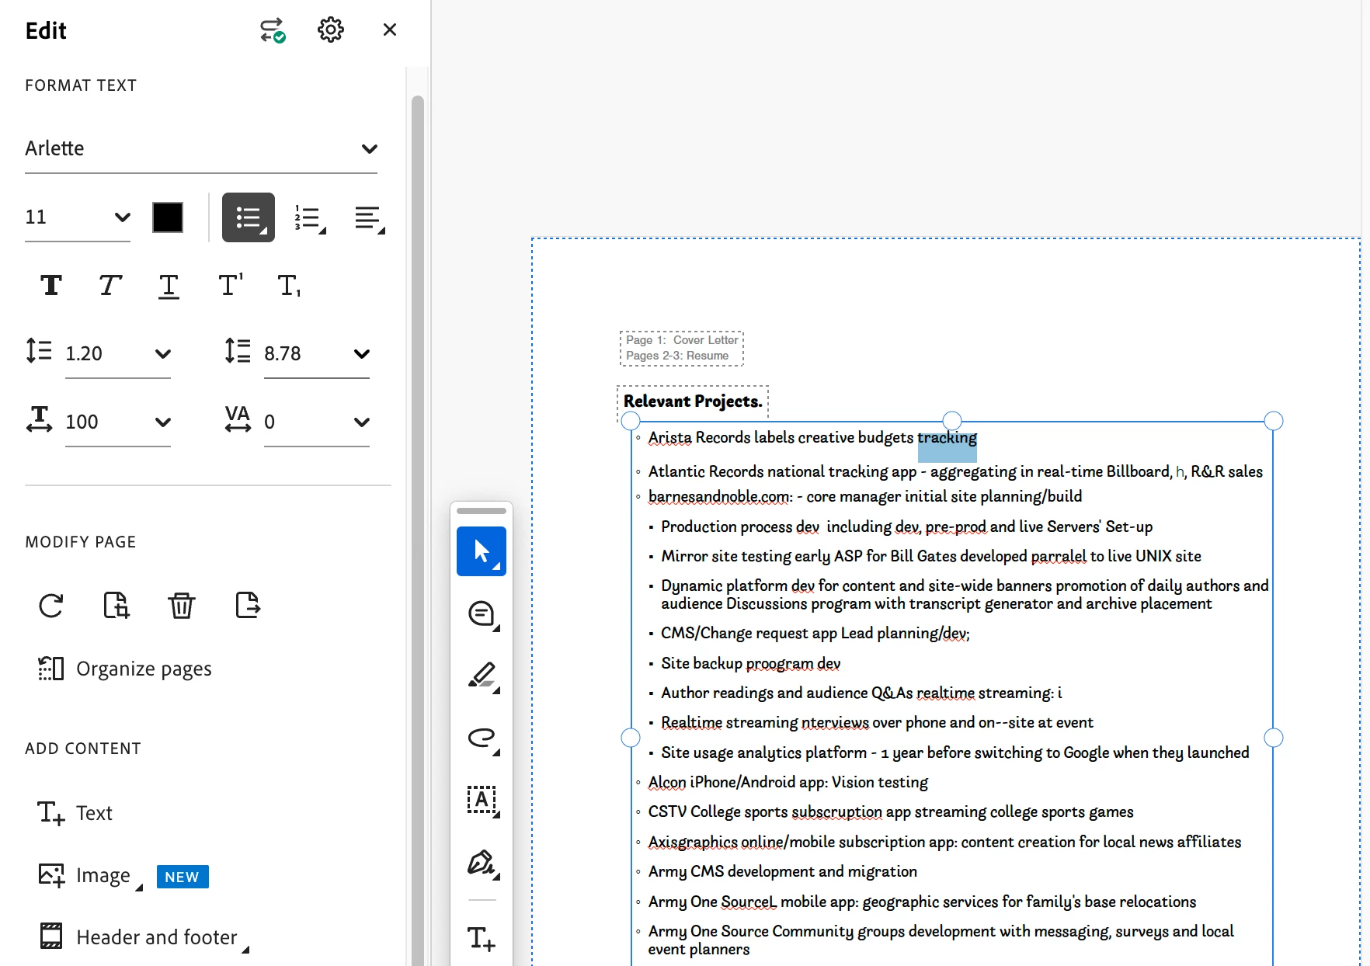The height and width of the screenshot is (966, 1370).
Task: Toggle underline text formatting
Action: click(x=169, y=286)
